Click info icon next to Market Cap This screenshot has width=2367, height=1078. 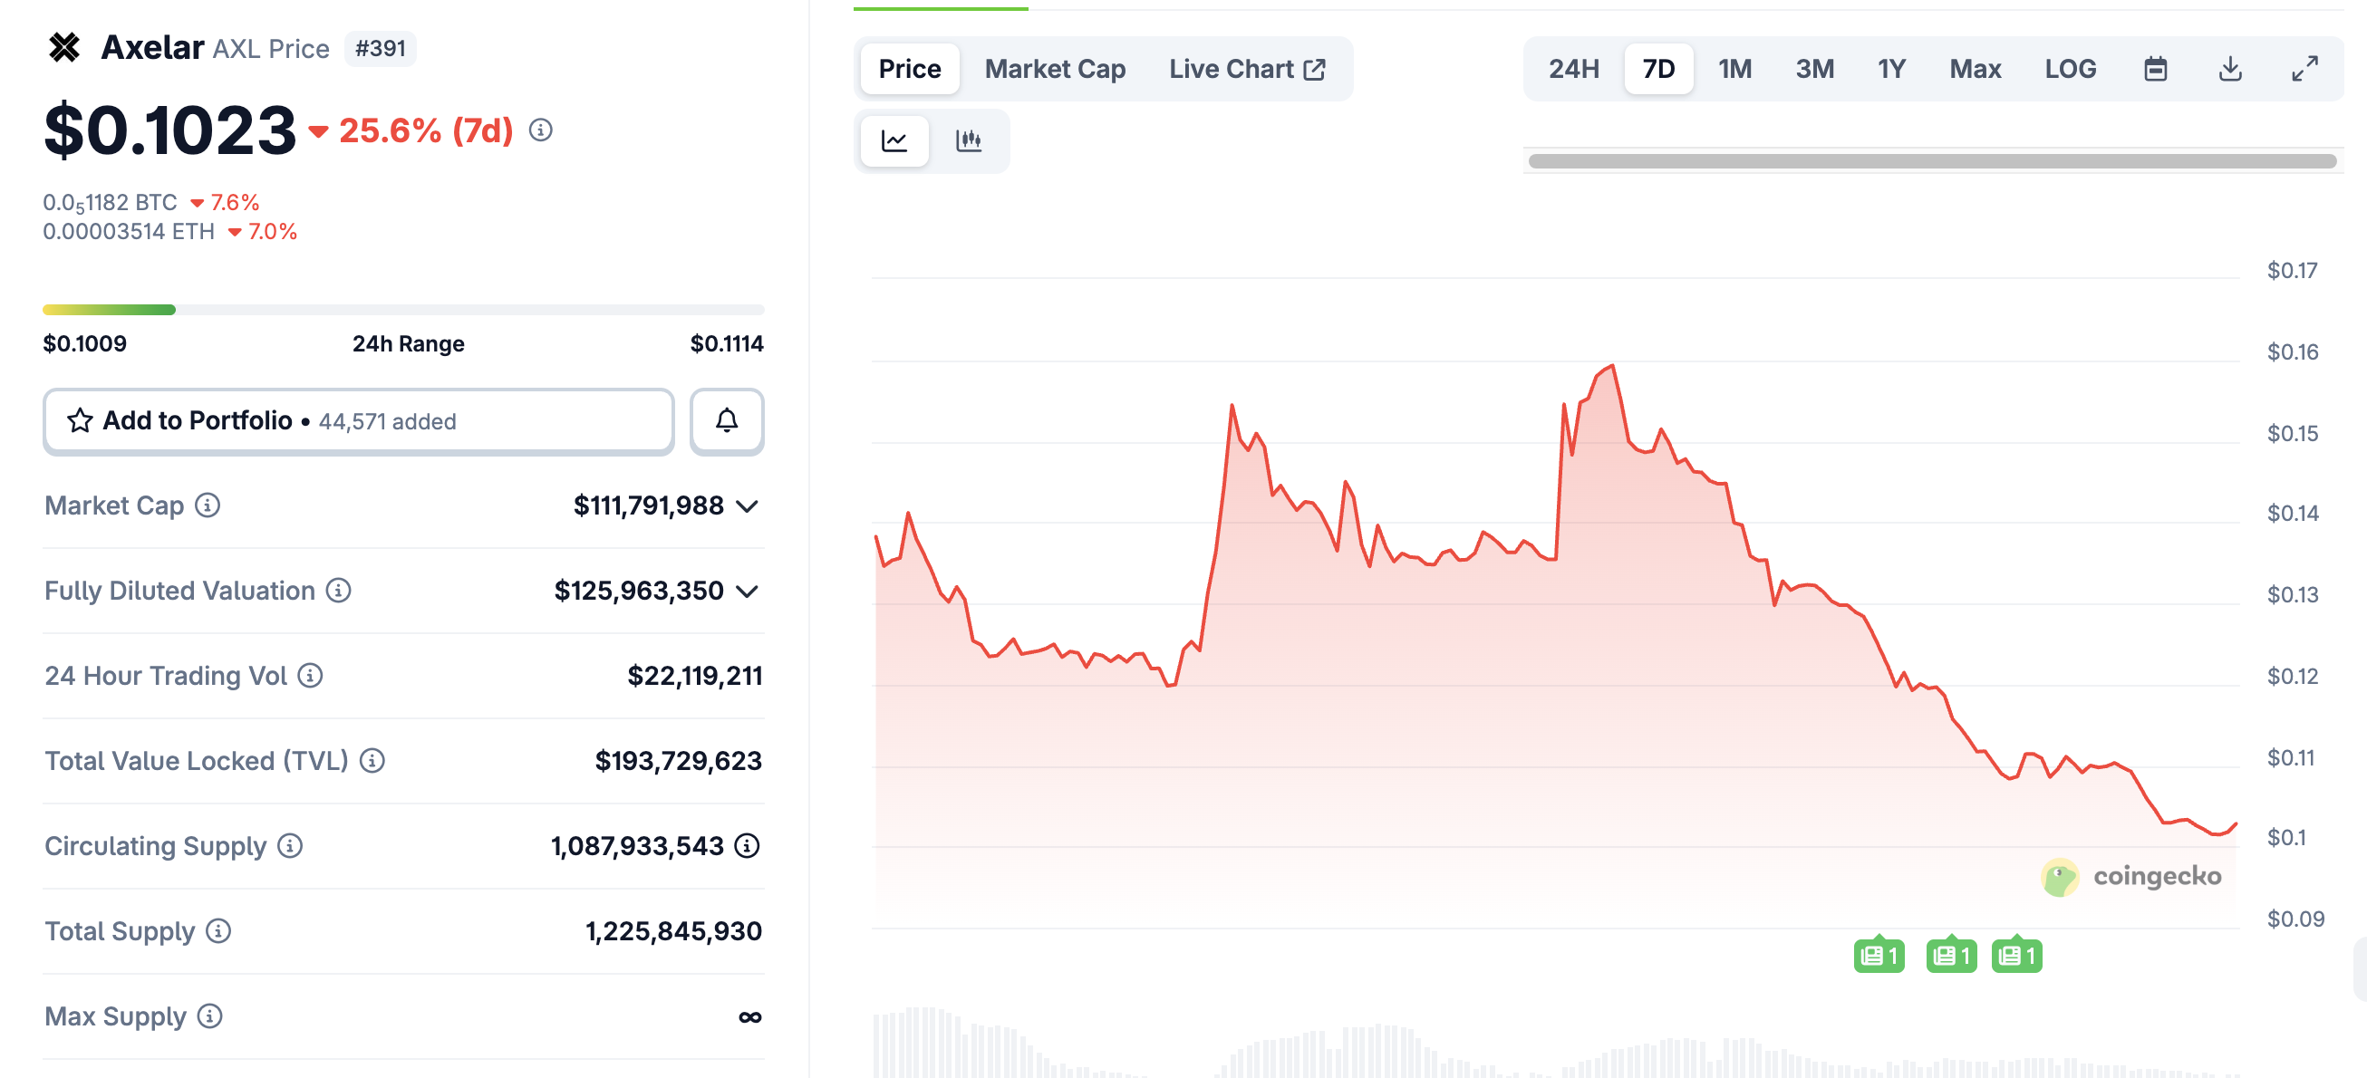click(208, 505)
